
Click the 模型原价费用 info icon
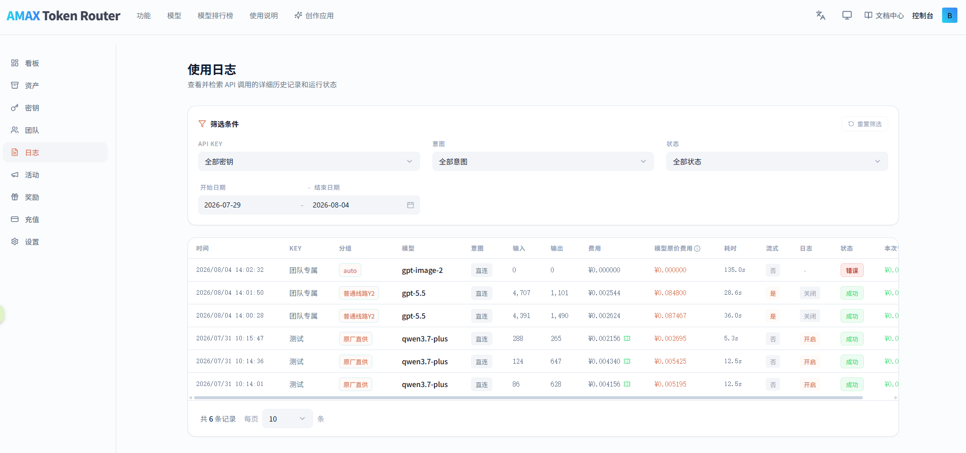click(697, 249)
